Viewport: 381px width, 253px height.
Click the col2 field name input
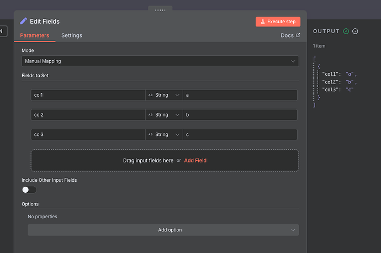pyautogui.click(x=87, y=115)
